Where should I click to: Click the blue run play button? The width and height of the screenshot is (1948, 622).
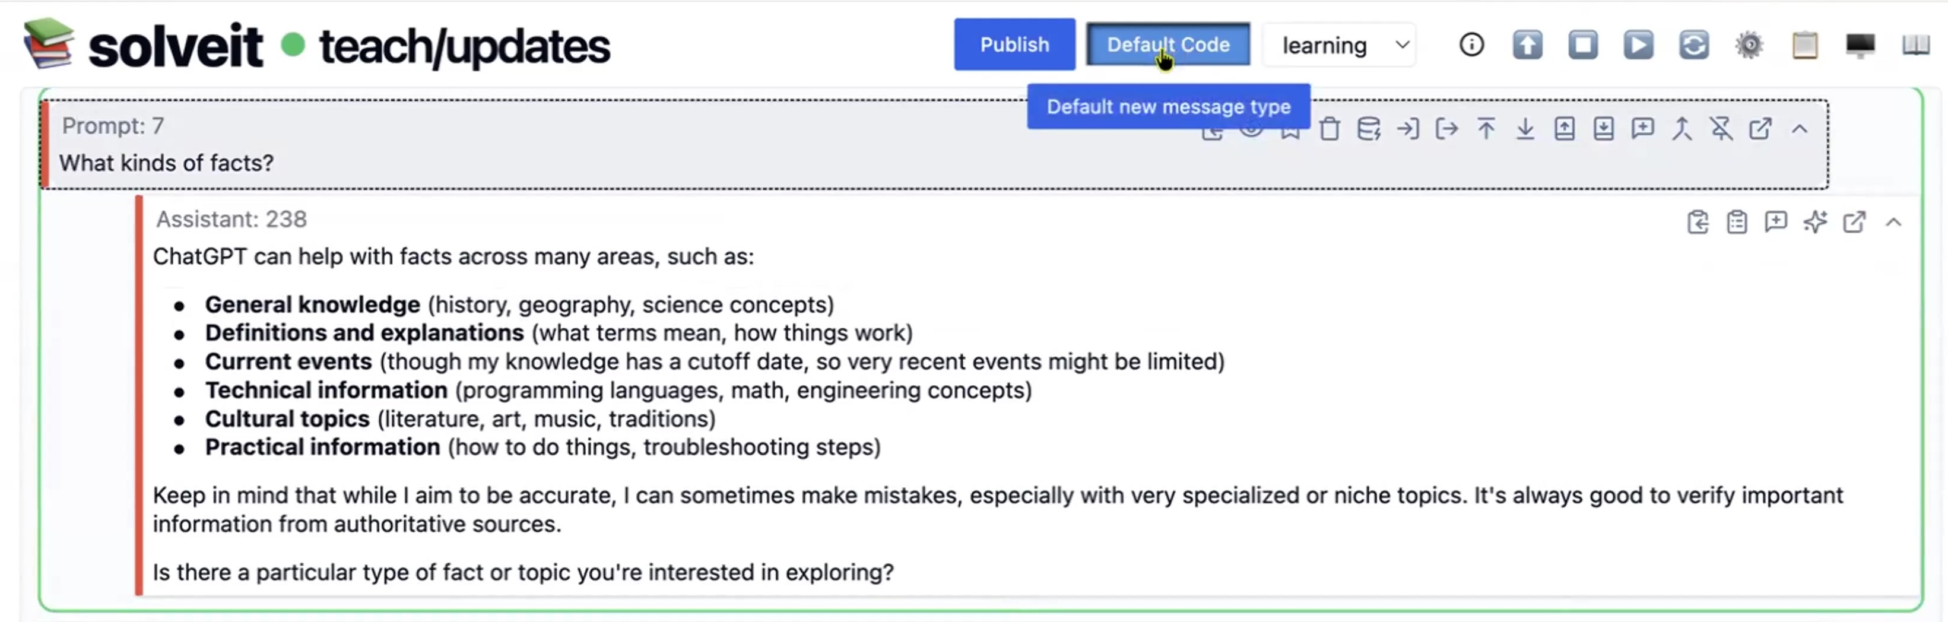pos(1638,45)
